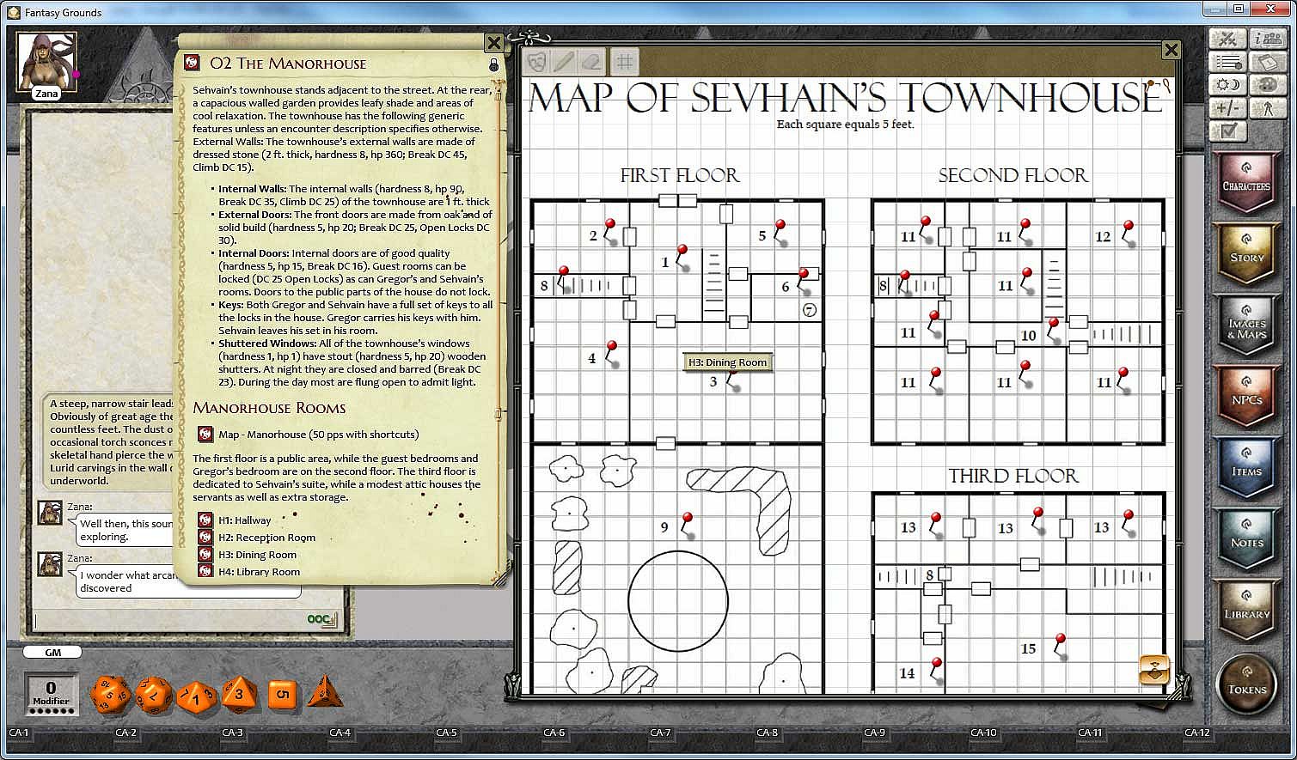The image size is (1297, 760).
Task: Pick up the orange d4 die
Action: click(x=324, y=693)
